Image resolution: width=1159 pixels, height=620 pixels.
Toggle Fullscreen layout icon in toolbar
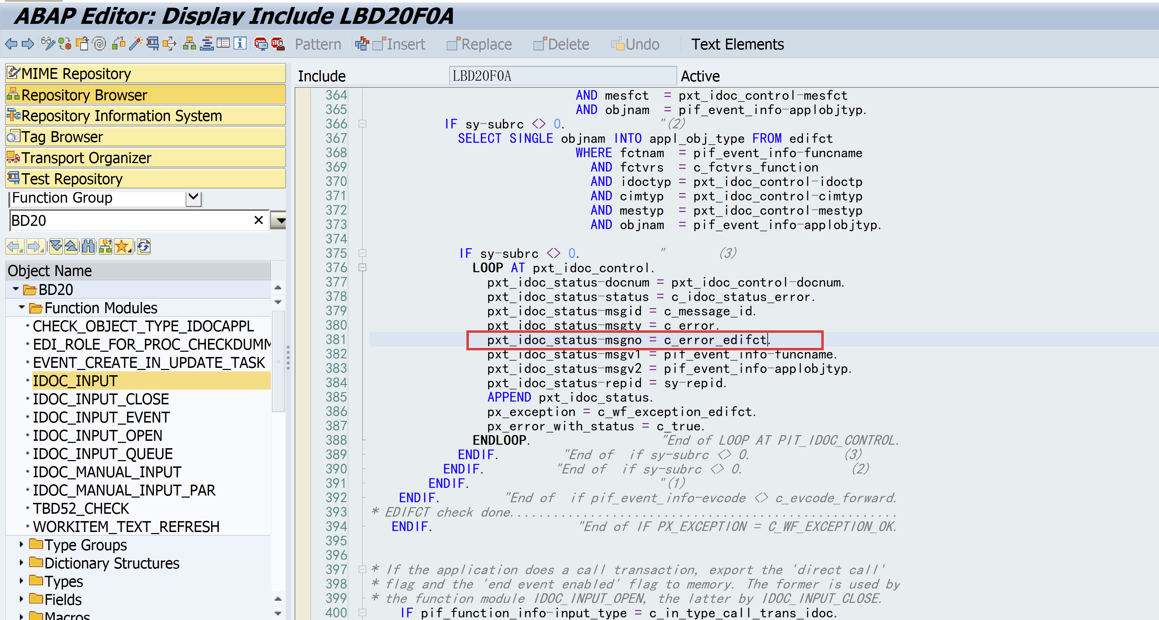pyautogui.click(x=223, y=43)
